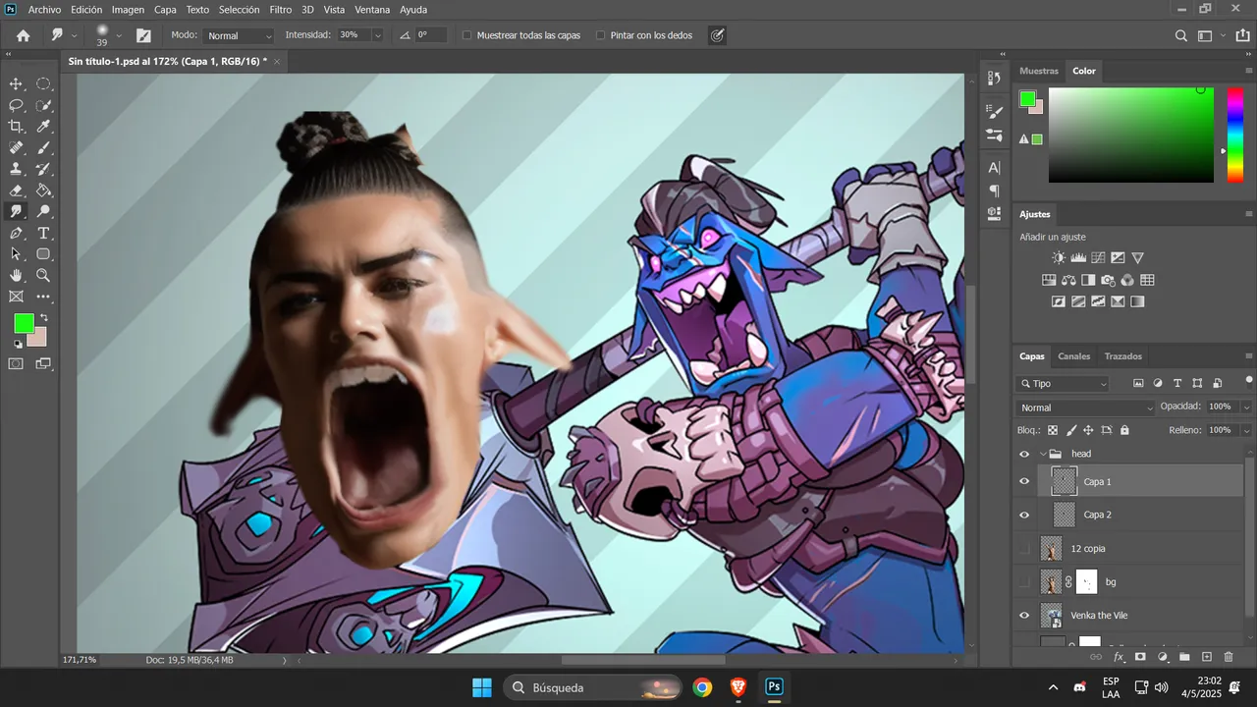Select the Horizontal Type tool
The image size is (1257, 707).
[44, 234]
